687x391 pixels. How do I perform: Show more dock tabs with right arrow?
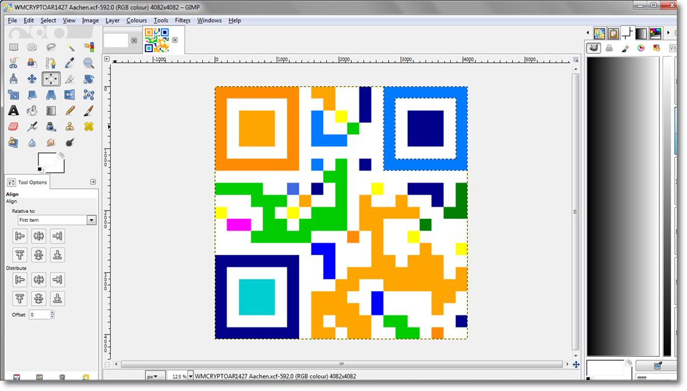[668, 33]
